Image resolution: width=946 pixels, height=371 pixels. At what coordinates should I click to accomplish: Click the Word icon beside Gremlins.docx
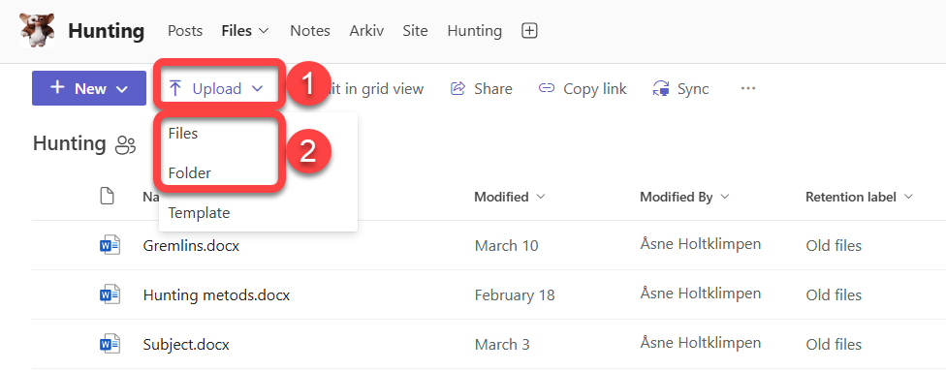[x=110, y=245]
